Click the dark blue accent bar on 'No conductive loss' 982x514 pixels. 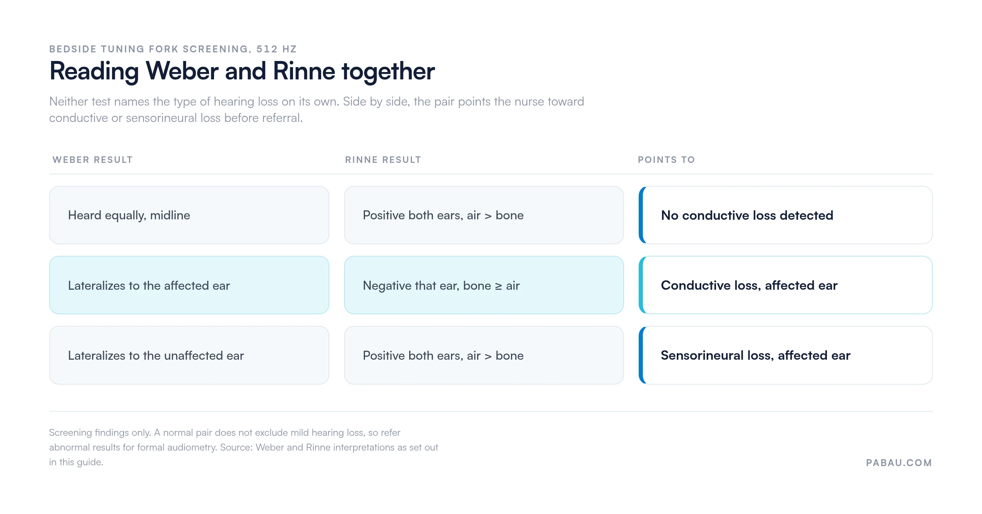[642, 215]
